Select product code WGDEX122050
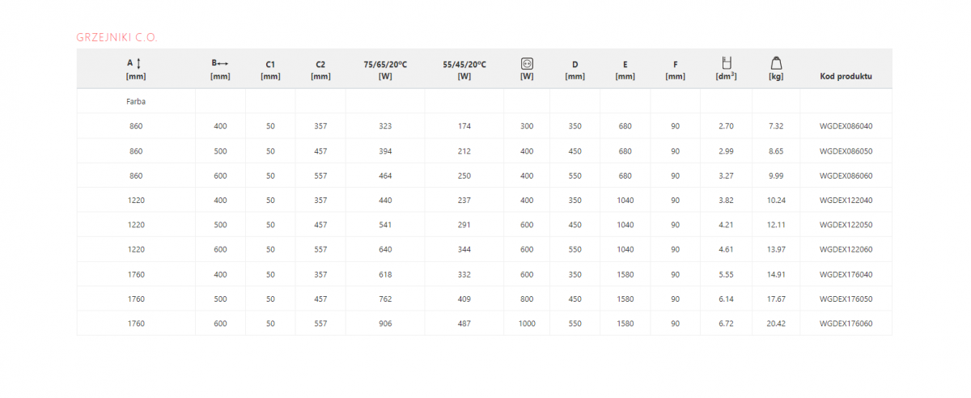The image size is (971, 398). [846, 225]
